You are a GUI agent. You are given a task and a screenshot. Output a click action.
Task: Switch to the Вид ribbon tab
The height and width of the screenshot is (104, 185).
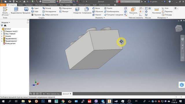[61, 5]
